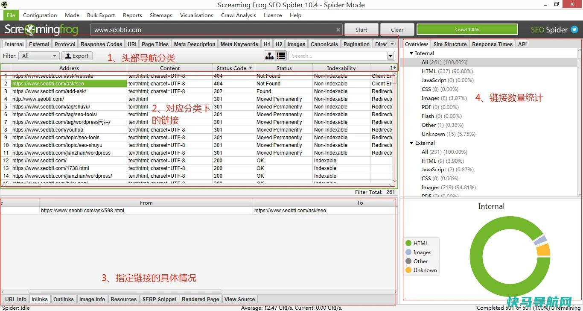Select row https://www.seobti.com/add-ask/

(196, 91)
